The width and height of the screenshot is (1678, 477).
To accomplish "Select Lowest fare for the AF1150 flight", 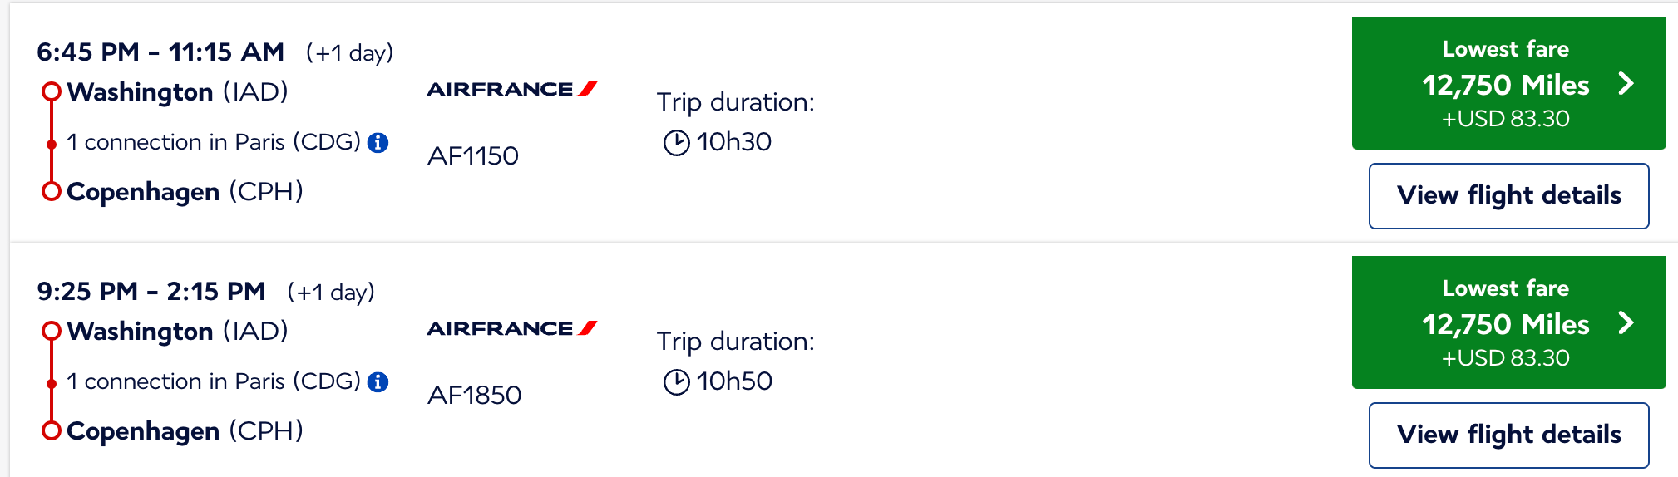I will click(x=1509, y=83).
